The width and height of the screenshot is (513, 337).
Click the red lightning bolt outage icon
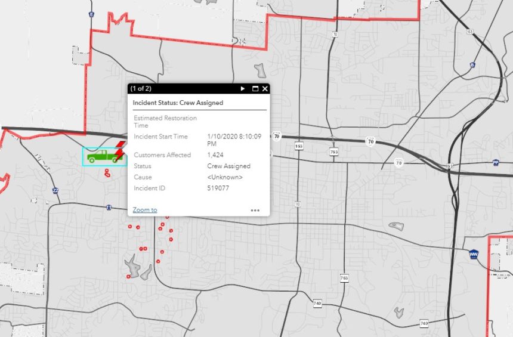(120, 152)
